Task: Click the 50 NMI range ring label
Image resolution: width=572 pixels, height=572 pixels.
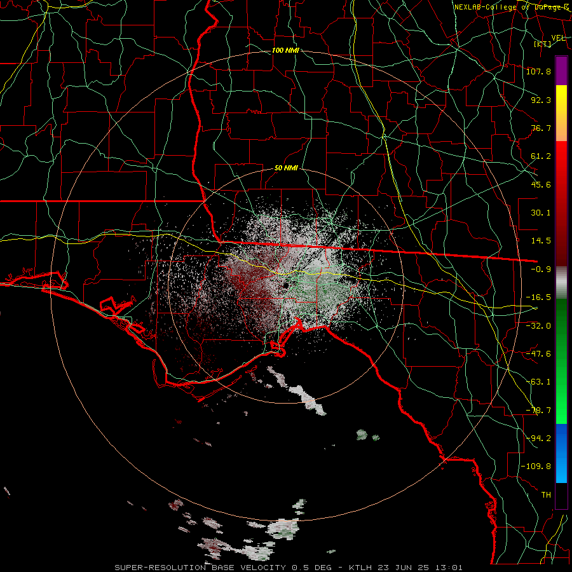Action: click(x=286, y=168)
